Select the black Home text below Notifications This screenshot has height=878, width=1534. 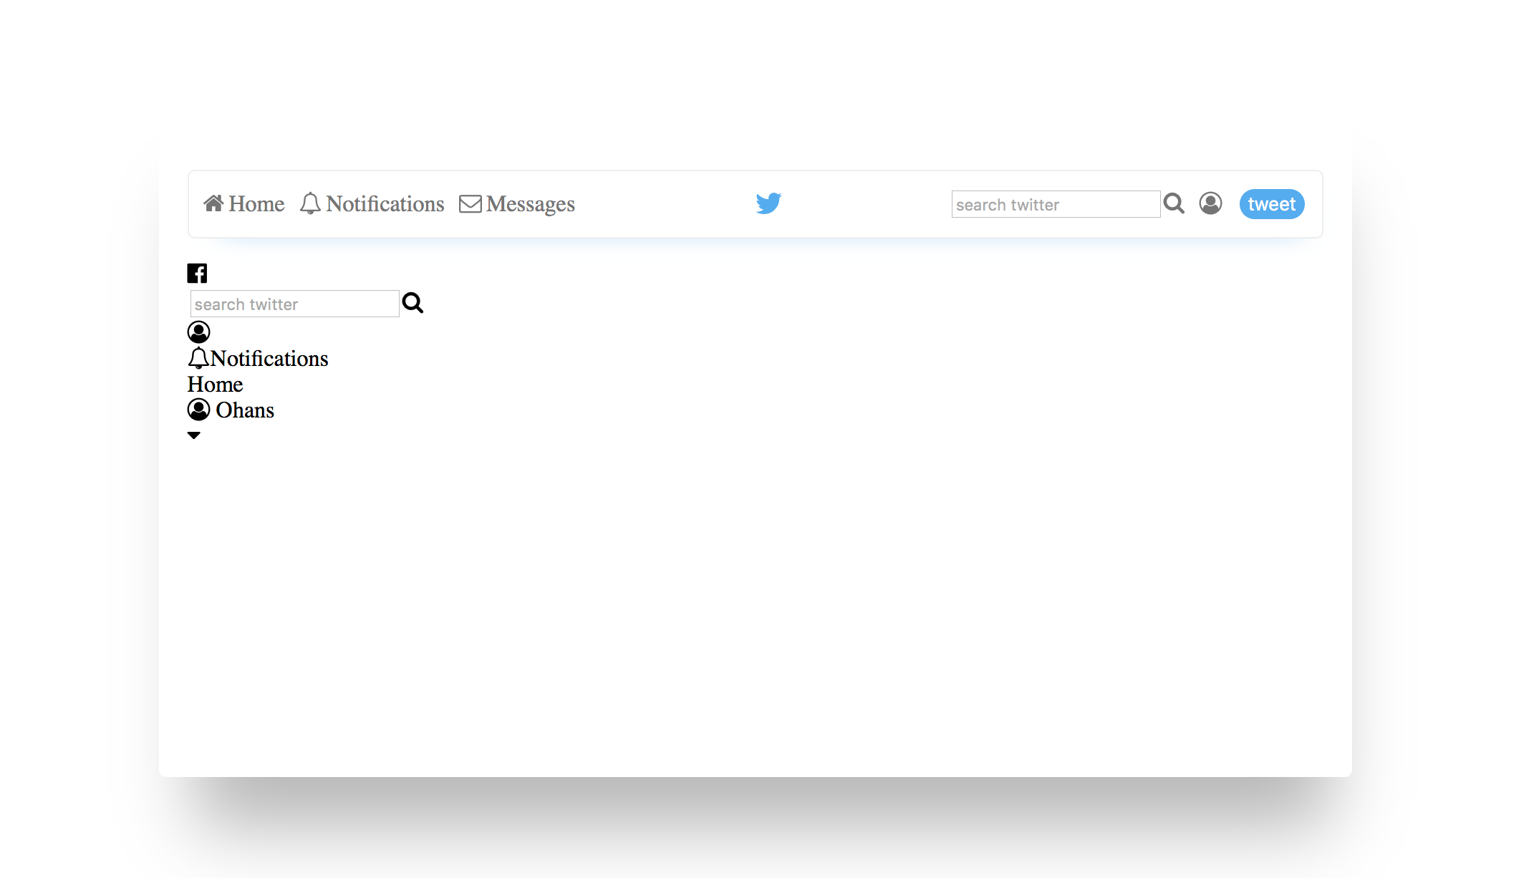tap(215, 385)
